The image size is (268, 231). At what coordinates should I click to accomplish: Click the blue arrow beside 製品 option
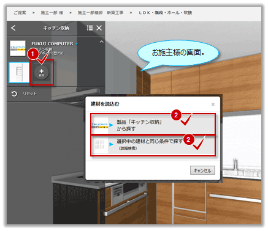pyautogui.click(x=111, y=125)
